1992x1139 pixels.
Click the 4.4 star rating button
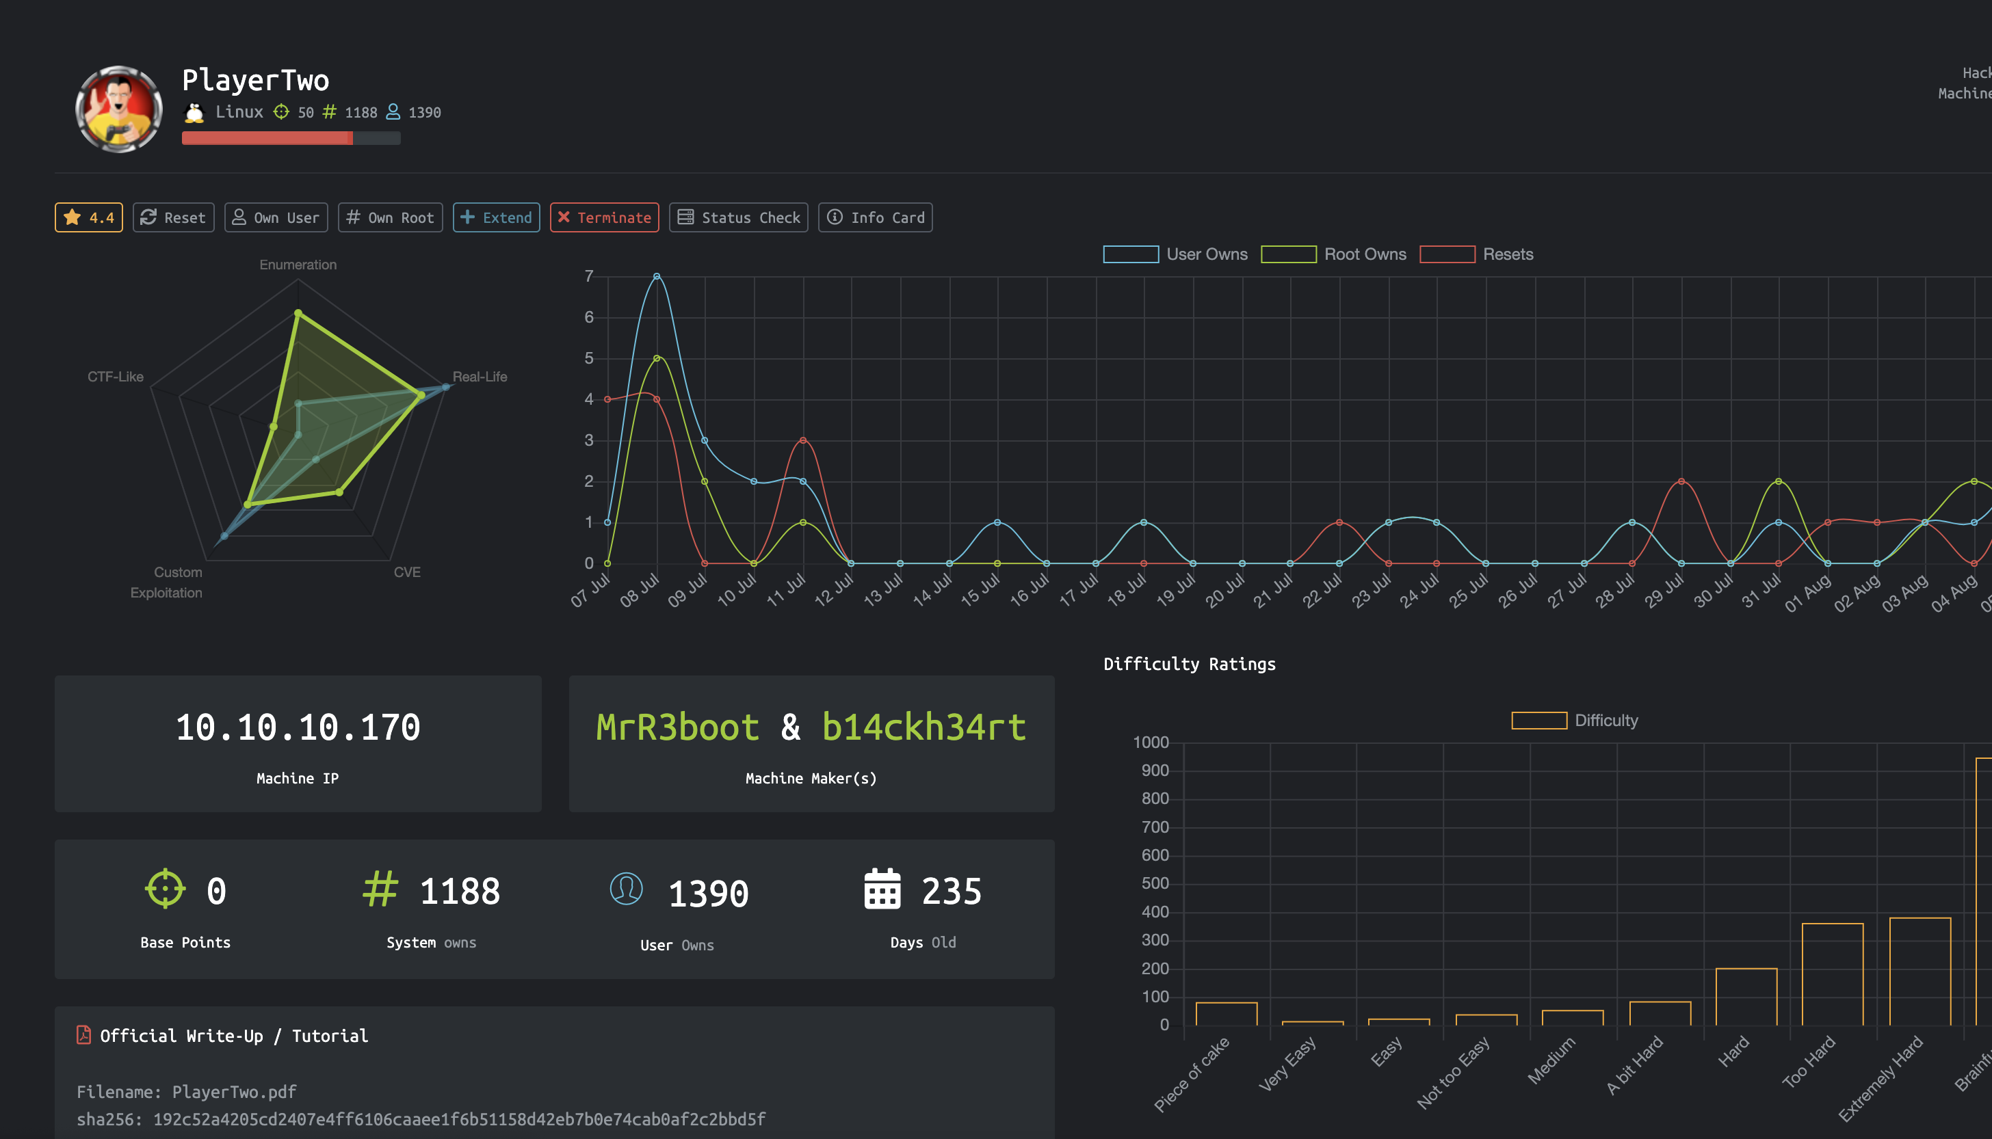[x=89, y=217]
